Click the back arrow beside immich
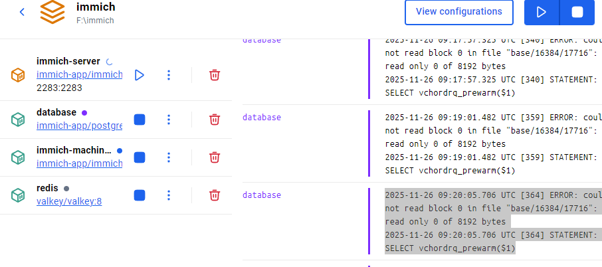 point(22,12)
